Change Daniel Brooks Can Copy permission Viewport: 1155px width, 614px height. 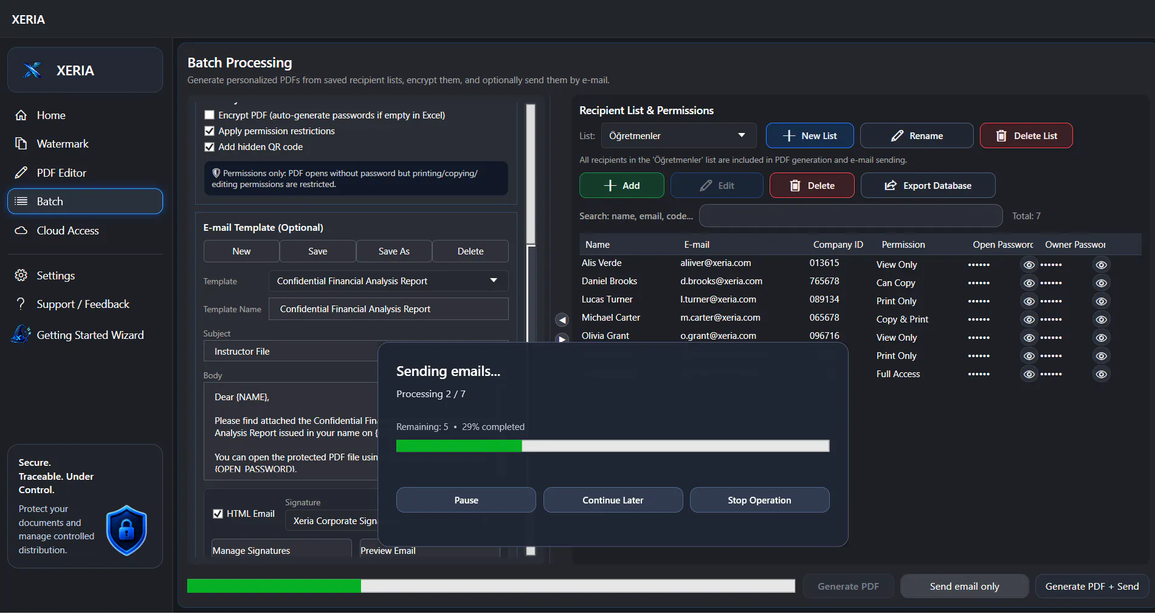tap(895, 283)
